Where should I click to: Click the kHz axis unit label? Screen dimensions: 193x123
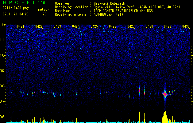pos(3,25)
